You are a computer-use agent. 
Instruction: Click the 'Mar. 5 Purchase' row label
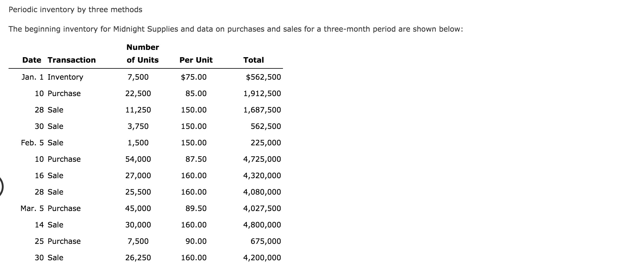pyautogui.click(x=51, y=208)
